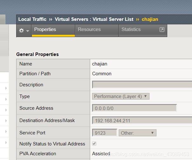Click the PVA Acceleration label
This screenshot has height=160, width=192.
[38, 154]
